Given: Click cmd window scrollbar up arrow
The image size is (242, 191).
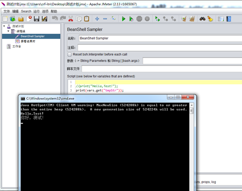Looking at the screenshot, I should [x=191, y=105].
